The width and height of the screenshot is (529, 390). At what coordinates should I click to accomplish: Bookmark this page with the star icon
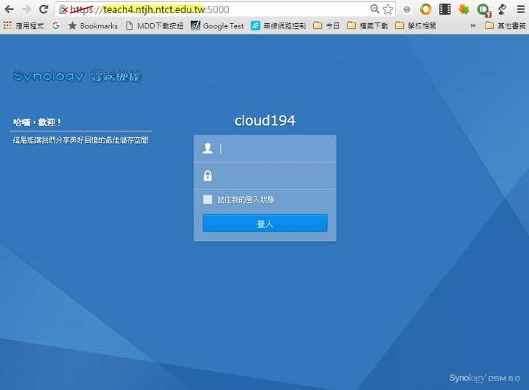(x=388, y=9)
